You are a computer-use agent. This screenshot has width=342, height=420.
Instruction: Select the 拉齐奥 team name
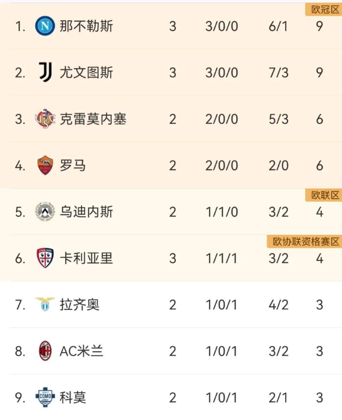coord(79,304)
